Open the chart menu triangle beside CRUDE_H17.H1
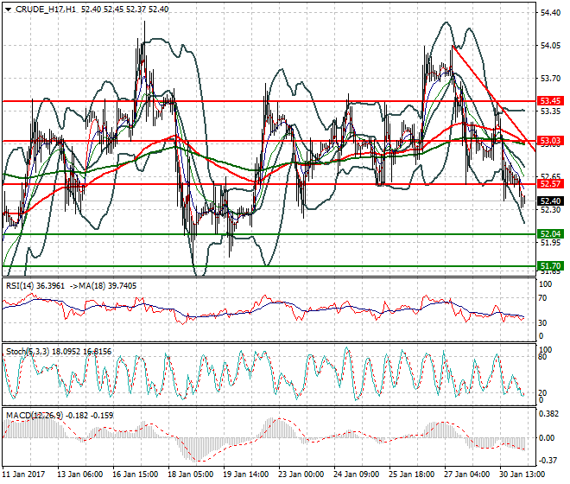This screenshot has height=484, width=570. [x=8, y=9]
